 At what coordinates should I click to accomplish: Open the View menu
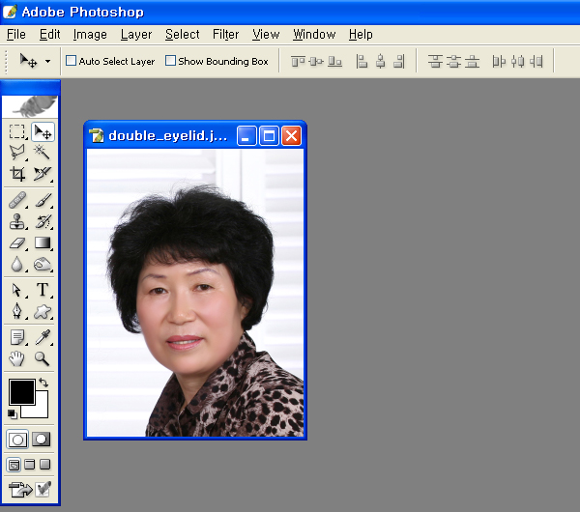266,35
